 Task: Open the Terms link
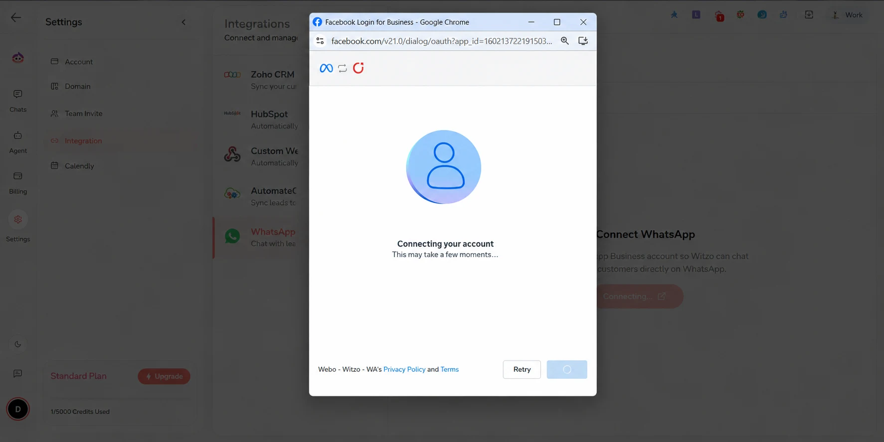click(450, 369)
